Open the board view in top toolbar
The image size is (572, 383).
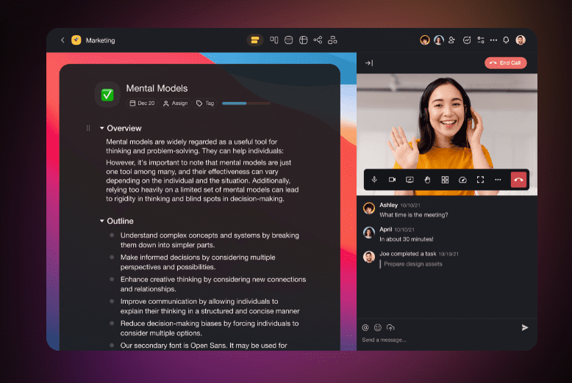pos(274,40)
